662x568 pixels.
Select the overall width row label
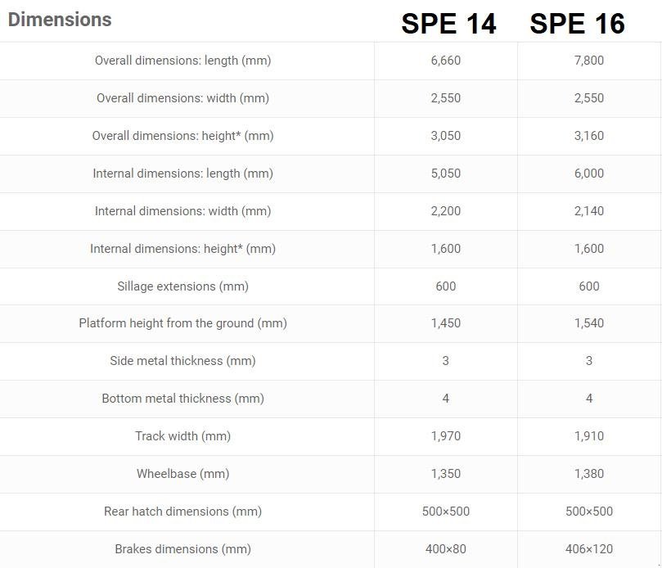coord(182,98)
